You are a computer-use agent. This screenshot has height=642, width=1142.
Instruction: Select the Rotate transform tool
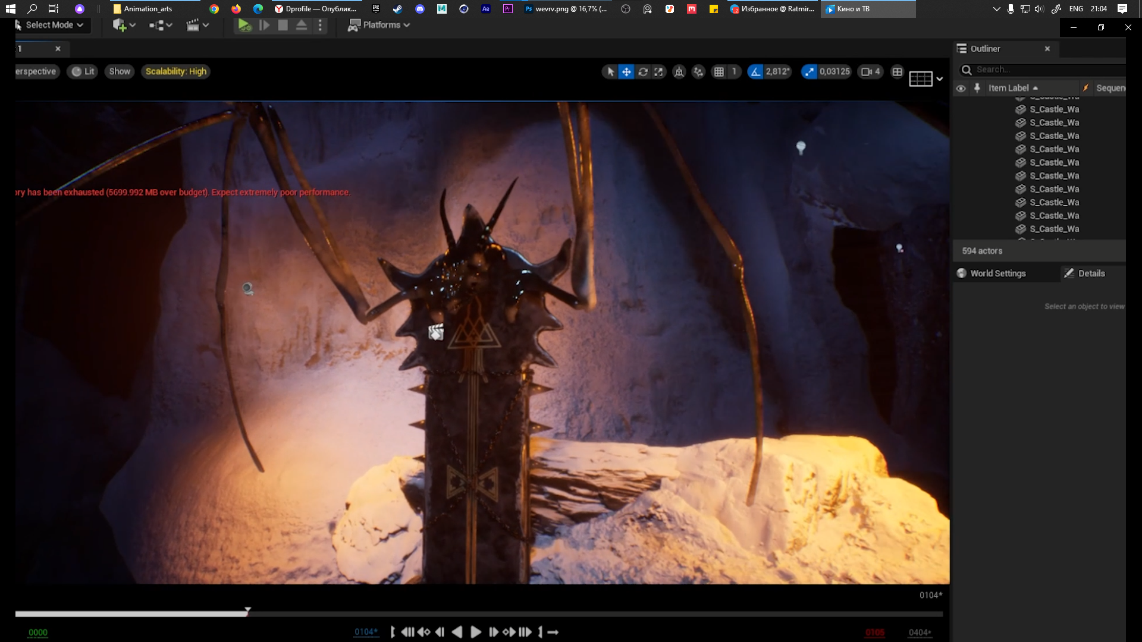point(643,72)
